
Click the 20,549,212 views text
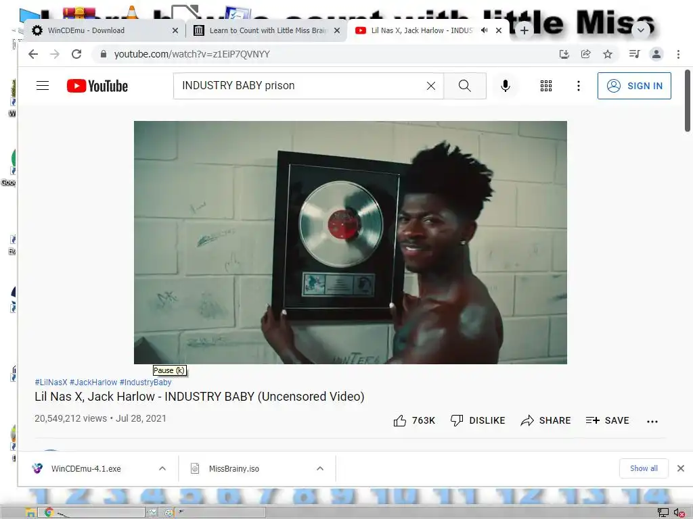coord(70,418)
